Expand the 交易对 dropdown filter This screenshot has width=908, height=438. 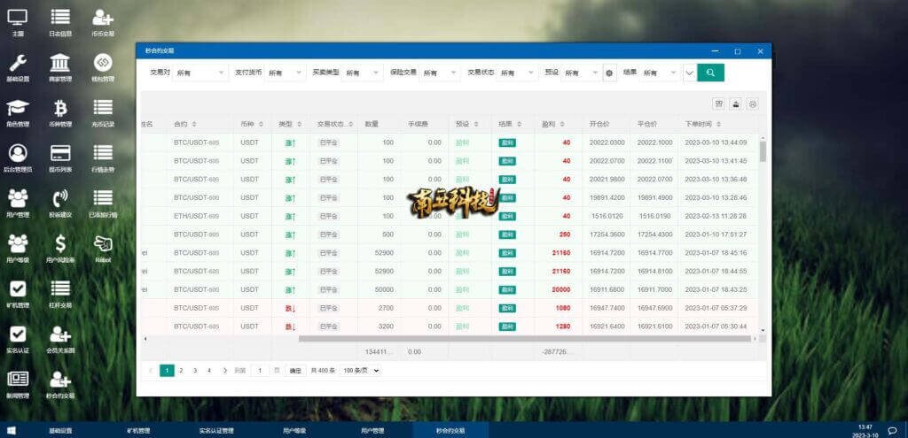coord(200,73)
